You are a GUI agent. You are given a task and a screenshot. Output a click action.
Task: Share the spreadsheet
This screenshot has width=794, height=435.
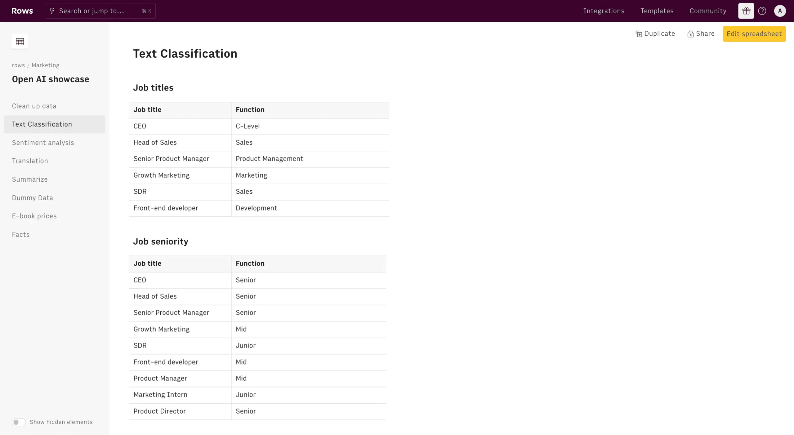pyautogui.click(x=701, y=34)
